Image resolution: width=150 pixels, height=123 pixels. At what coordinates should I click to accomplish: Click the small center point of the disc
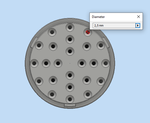coord(70,63)
